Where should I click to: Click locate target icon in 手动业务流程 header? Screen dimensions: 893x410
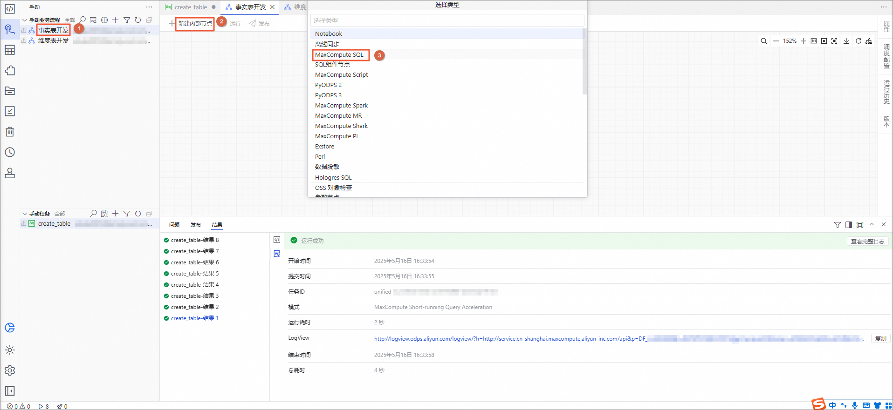104,20
